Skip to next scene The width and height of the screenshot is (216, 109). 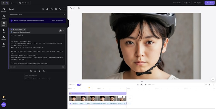(146, 85)
